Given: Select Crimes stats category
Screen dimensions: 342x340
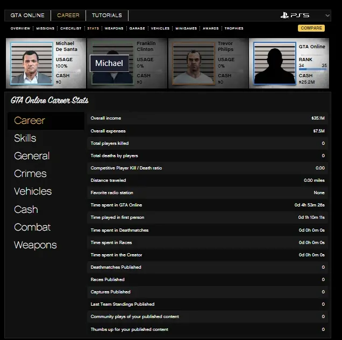Looking at the screenshot, I should coord(30,174).
